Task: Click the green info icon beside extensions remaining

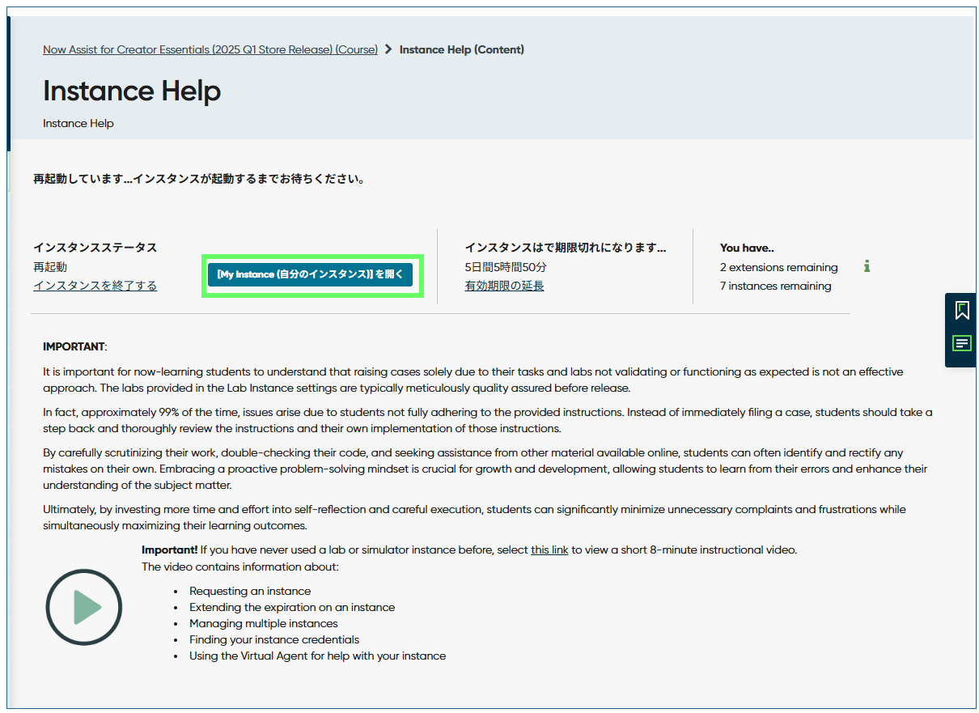Action: (x=867, y=266)
